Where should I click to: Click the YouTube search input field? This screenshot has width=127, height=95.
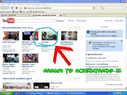(x=36, y=21)
